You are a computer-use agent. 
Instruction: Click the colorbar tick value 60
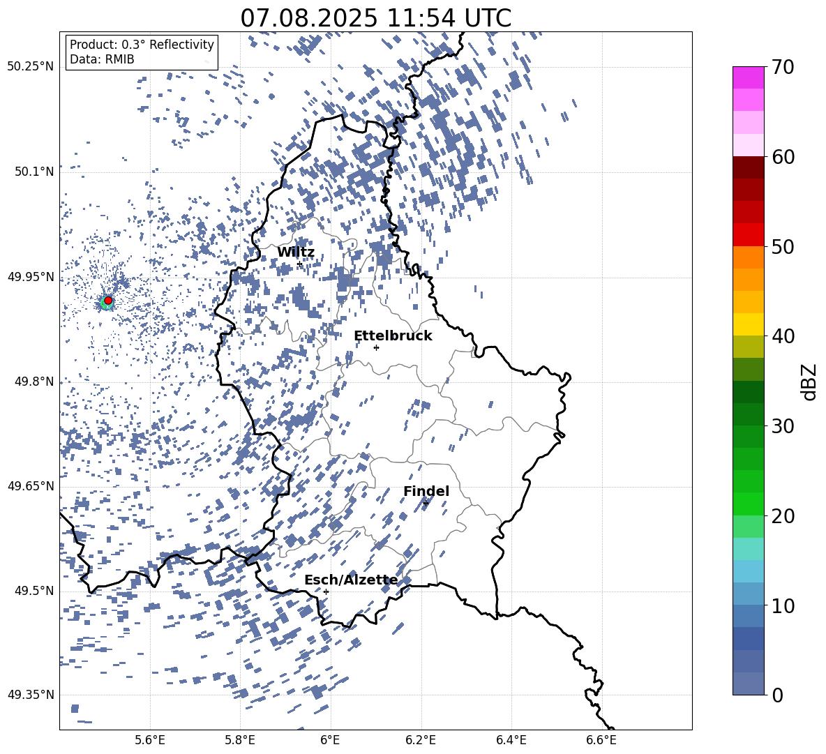tap(783, 156)
